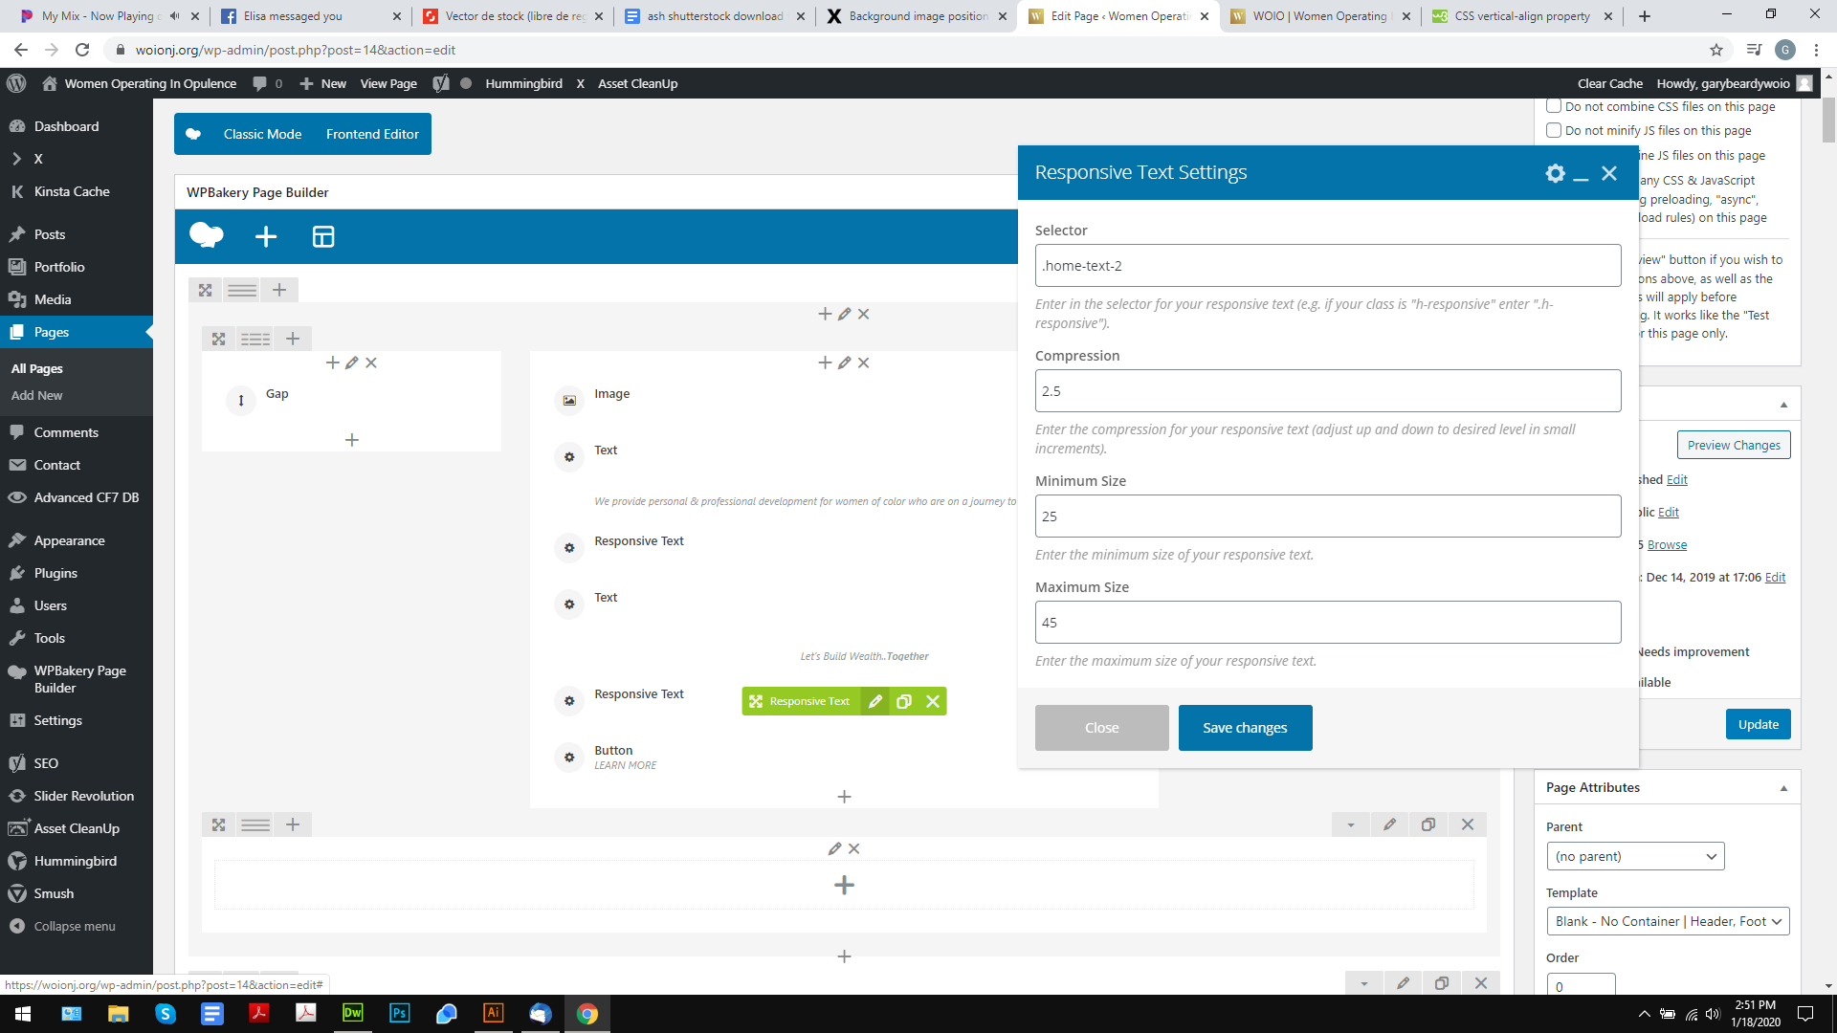
Task: Click the Maximum Size input field
Action: click(x=1328, y=623)
